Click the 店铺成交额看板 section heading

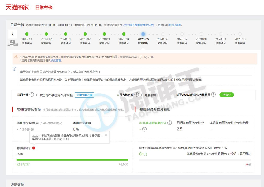click(x=29, y=109)
